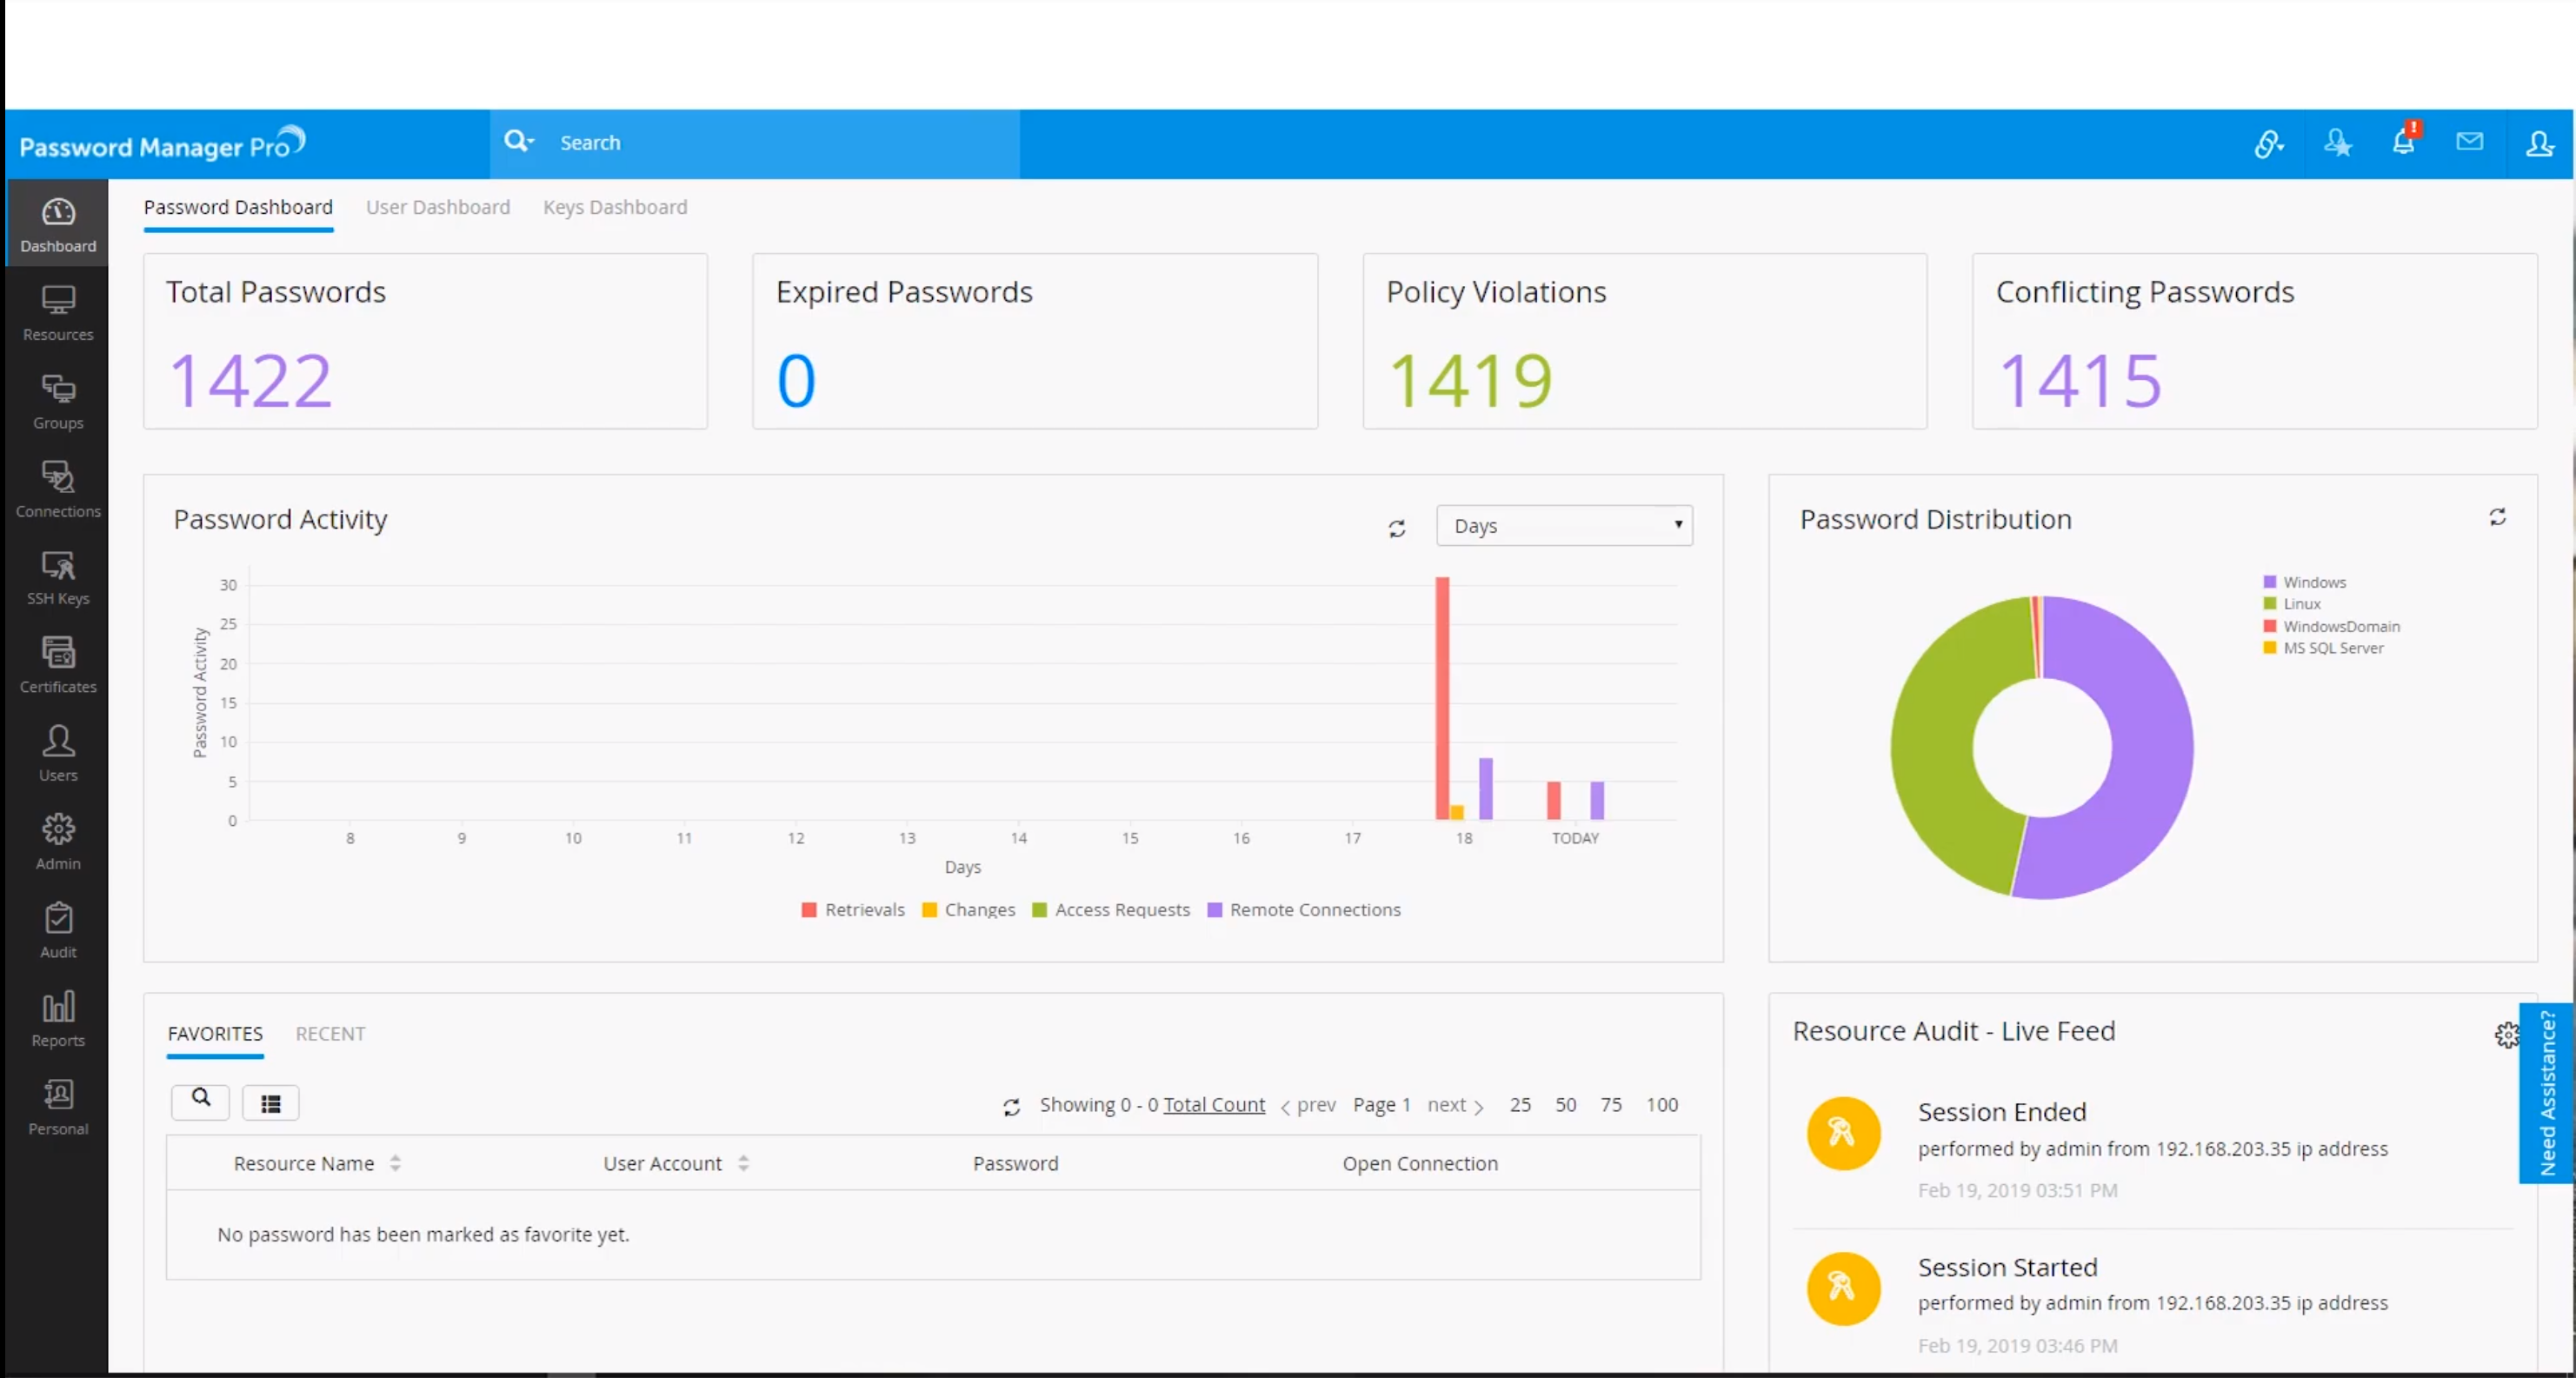The image size is (2576, 1378).
Task: Switch to the RECENT tab
Action: click(x=330, y=1034)
